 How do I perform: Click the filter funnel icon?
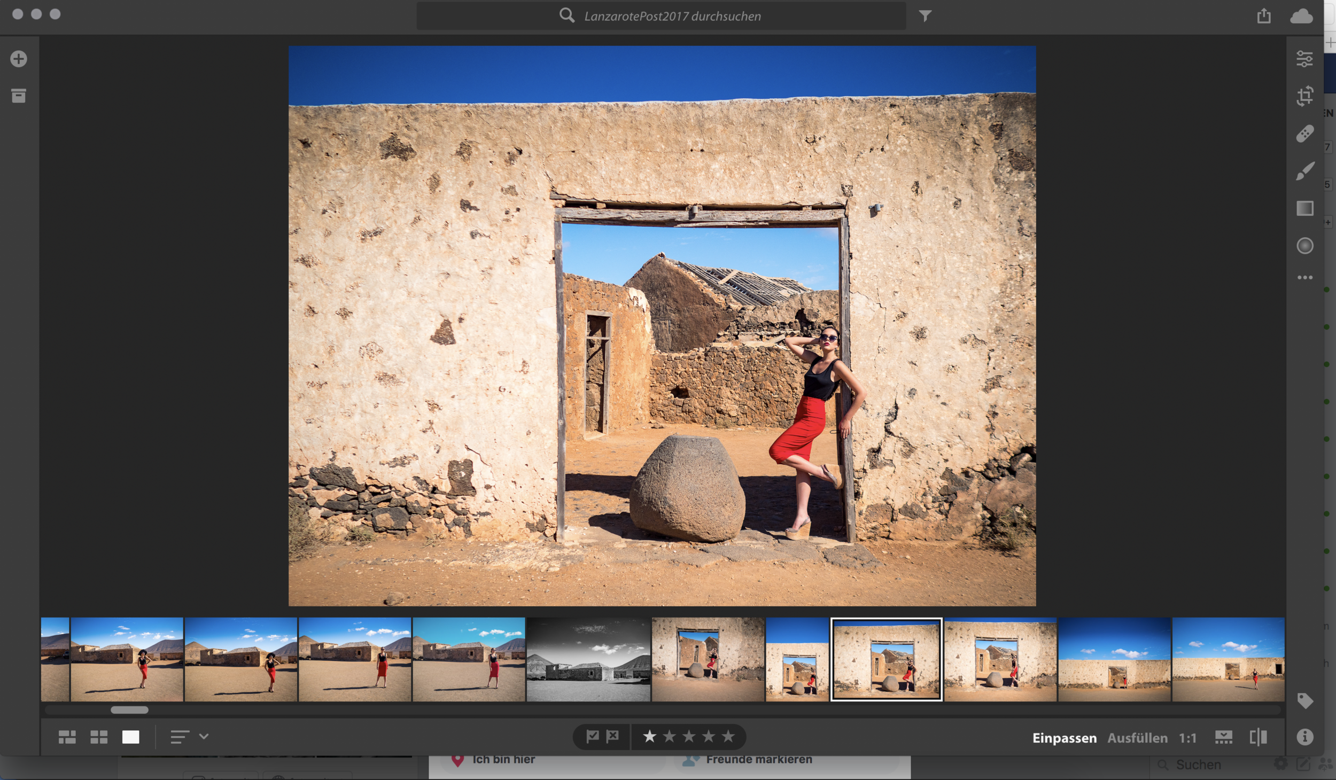925,16
